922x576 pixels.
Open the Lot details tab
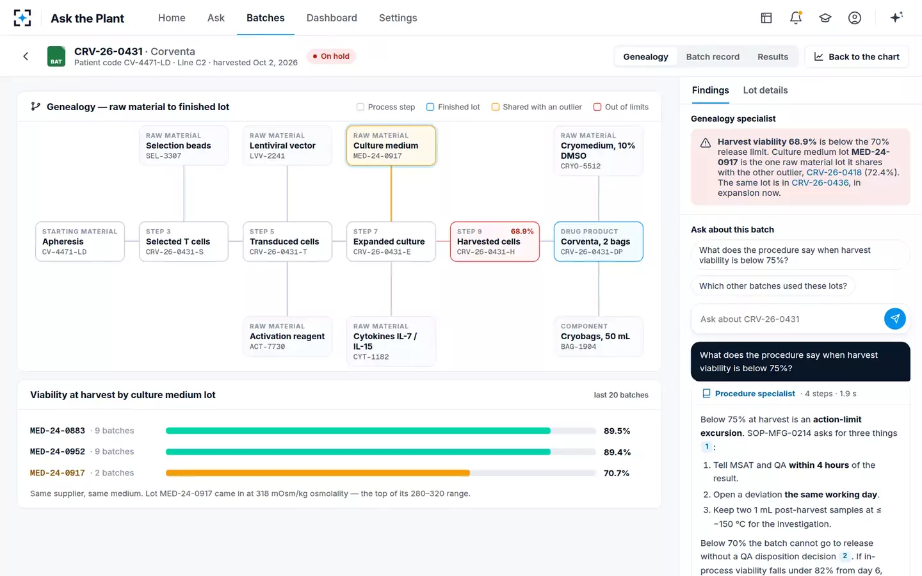(765, 90)
